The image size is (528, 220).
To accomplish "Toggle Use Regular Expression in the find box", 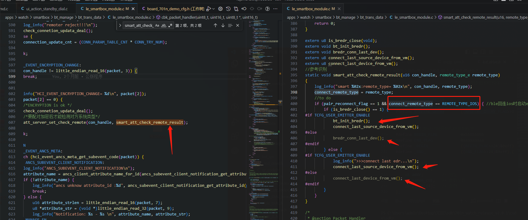I will pos(170,25).
